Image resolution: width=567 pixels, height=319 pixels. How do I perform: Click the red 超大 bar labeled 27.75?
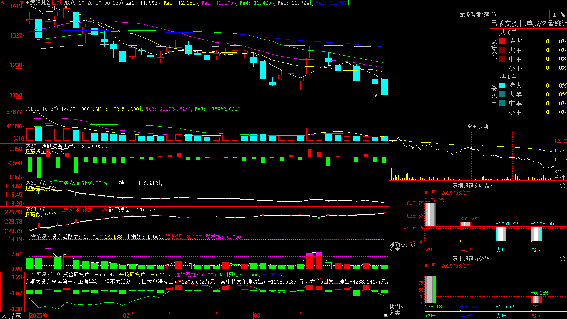pyautogui.click(x=537, y=300)
